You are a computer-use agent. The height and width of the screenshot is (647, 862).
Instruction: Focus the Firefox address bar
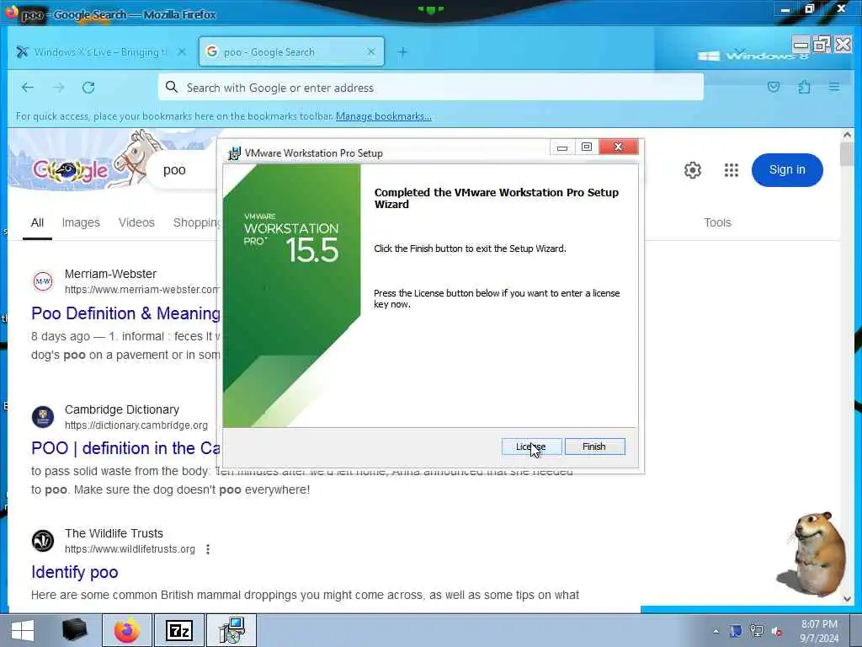pos(430,87)
